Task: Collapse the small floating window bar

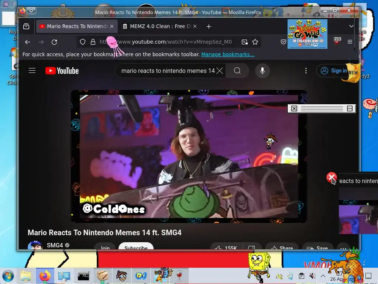Action: click(350, 109)
